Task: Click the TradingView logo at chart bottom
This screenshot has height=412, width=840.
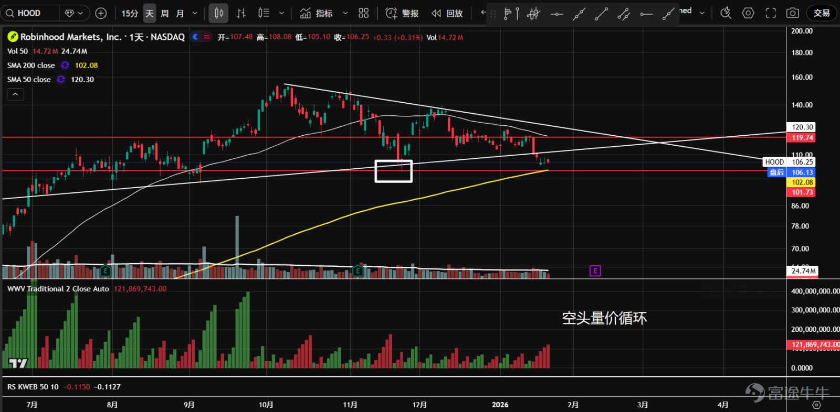Action: tap(18, 363)
